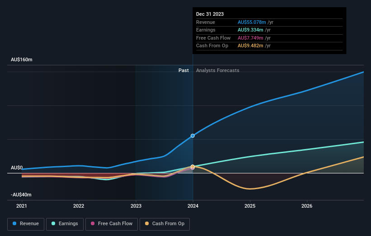
Task: Click the AU$9.334m earnings value
Action: point(250,30)
